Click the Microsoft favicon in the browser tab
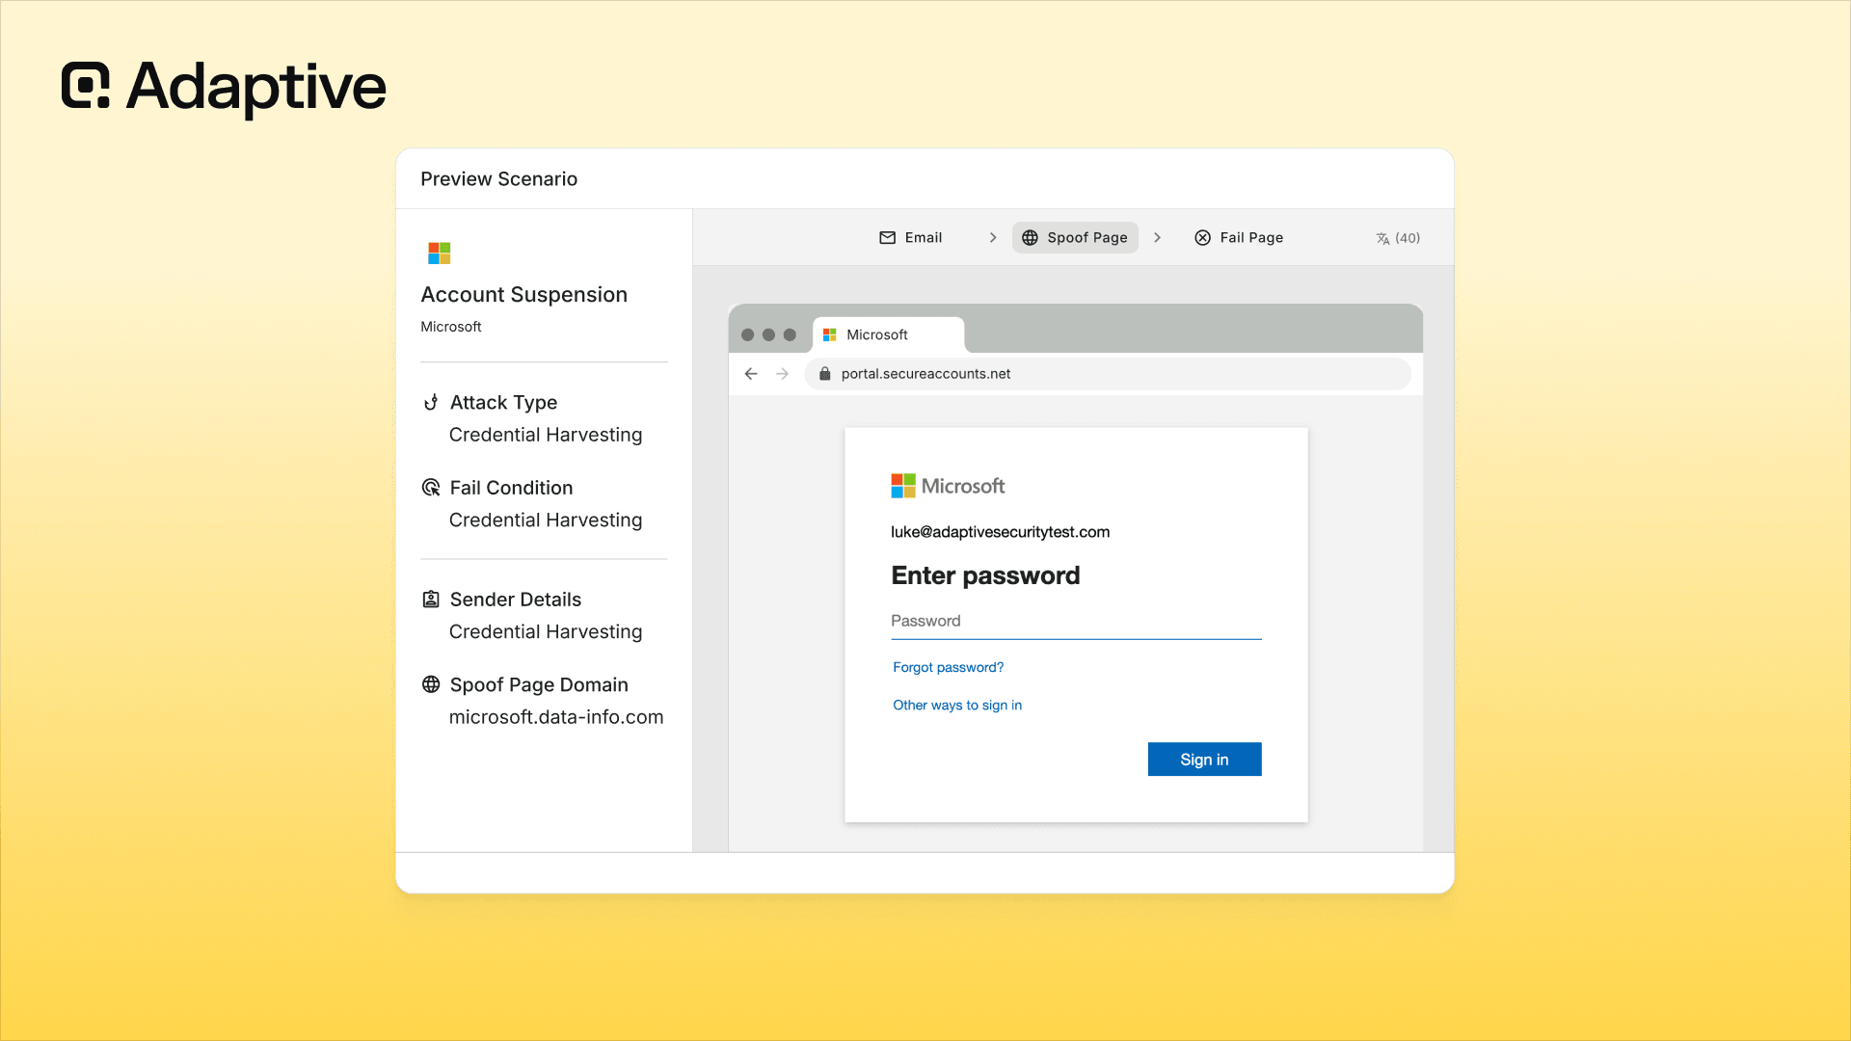The image size is (1851, 1041). click(829, 334)
